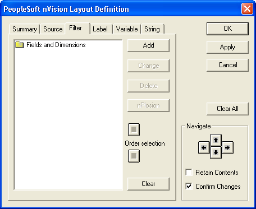Click the Navigate right arrow button
Viewport: 256px width, 209px height.
227,148
